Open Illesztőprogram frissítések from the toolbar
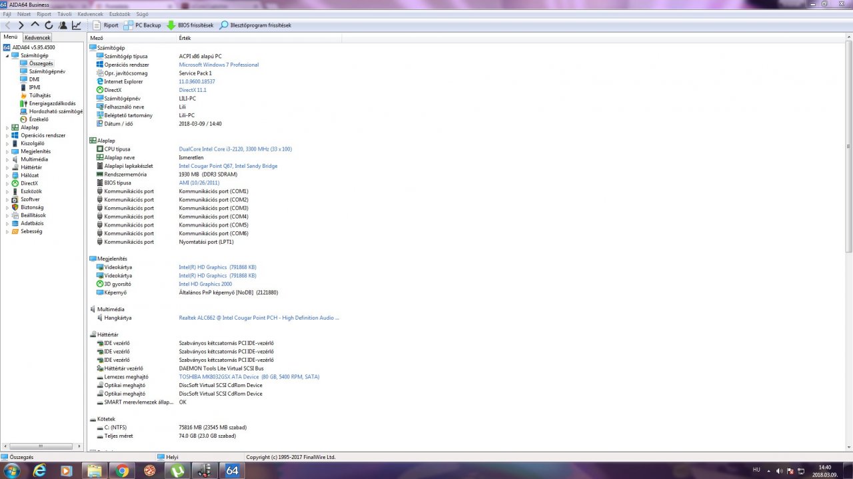 click(255, 25)
